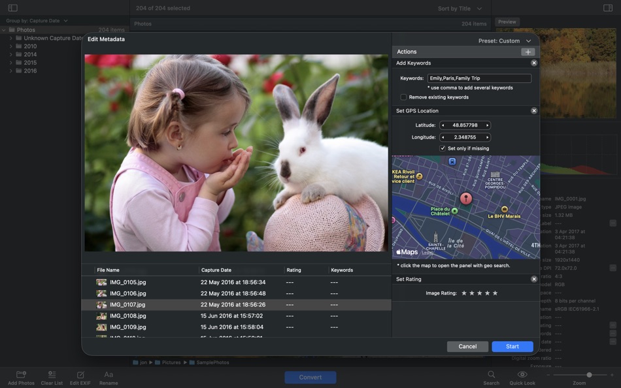Click the Photos panel header tab
Viewport: 621px width, 388px height.
click(x=143, y=24)
